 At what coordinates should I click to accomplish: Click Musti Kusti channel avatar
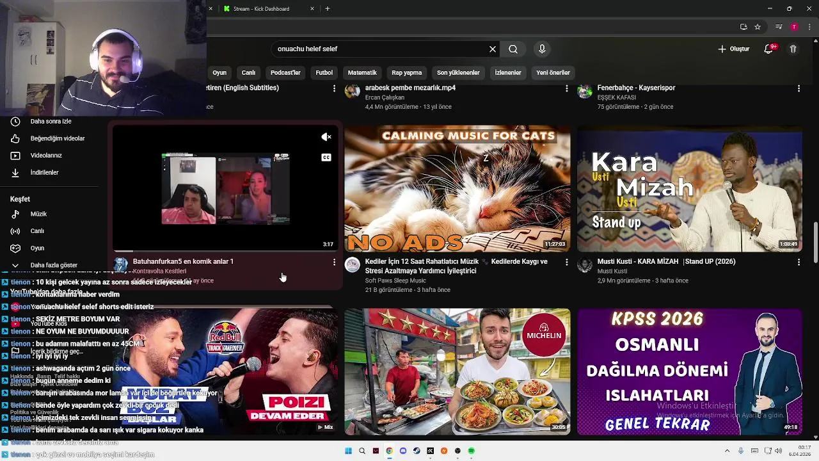point(585,265)
